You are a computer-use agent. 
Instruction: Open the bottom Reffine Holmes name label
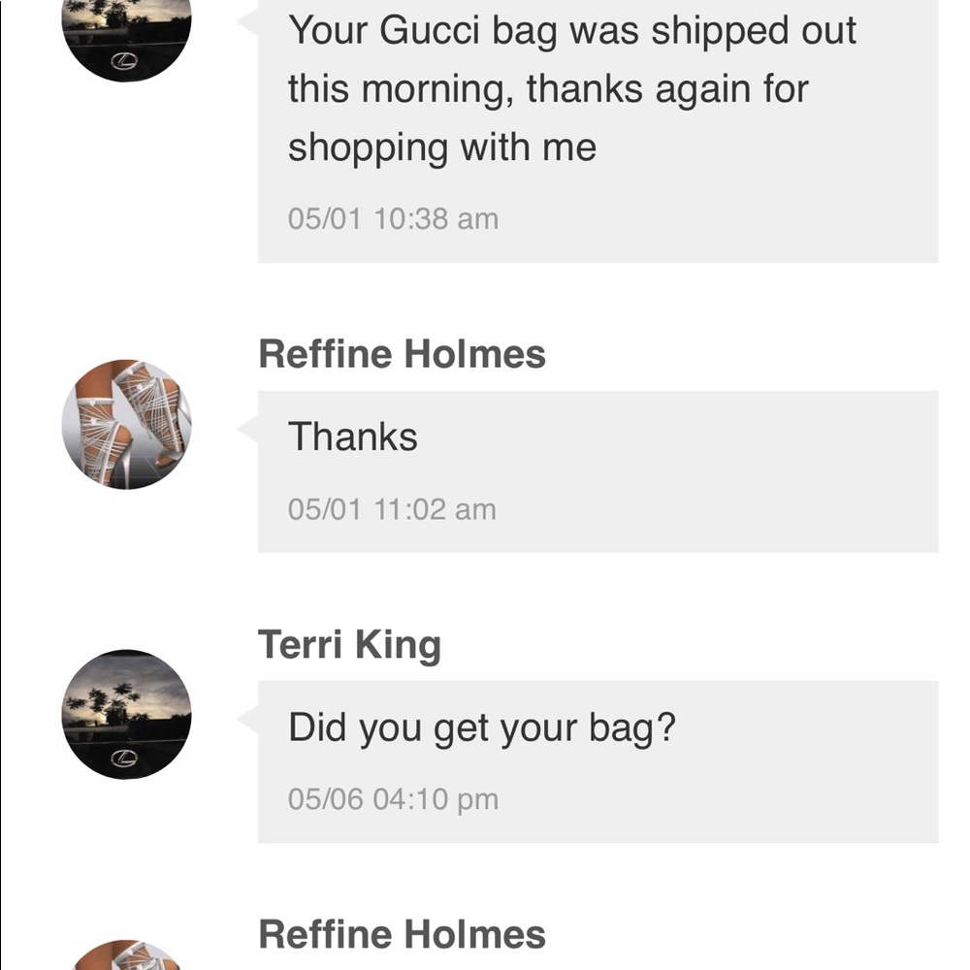403,934
